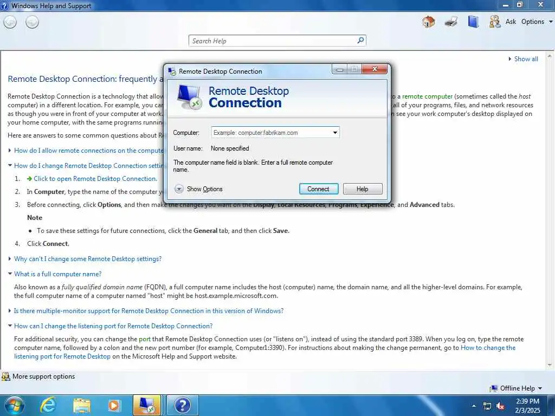This screenshot has height=416, width=555.
Task: Click scrollbar down arrow in Help window
Action: (x=550, y=365)
